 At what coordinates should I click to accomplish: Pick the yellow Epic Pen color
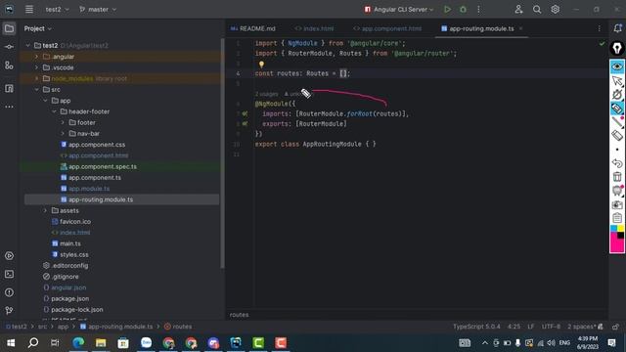(x=620, y=228)
